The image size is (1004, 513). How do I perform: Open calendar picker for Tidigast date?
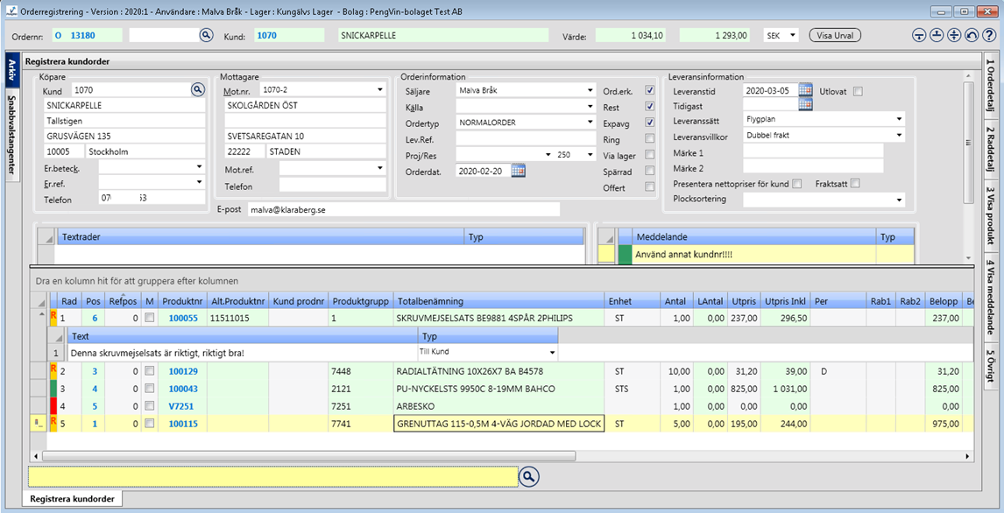805,105
